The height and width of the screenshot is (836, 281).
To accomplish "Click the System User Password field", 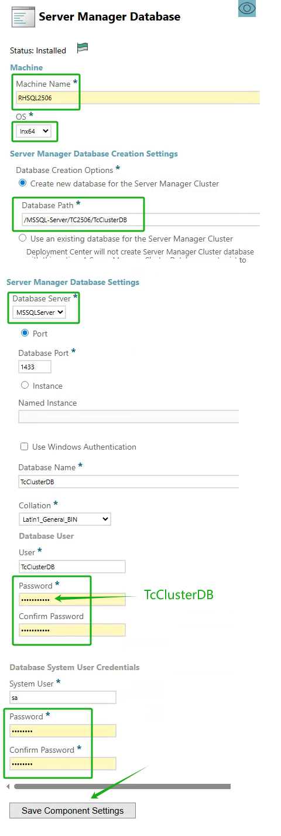I will 63,730.
